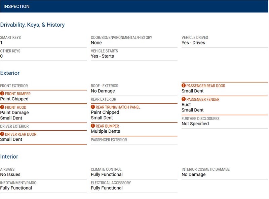Click the Front Hood alert icon
269x199 pixels.
[x=2, y=107]
